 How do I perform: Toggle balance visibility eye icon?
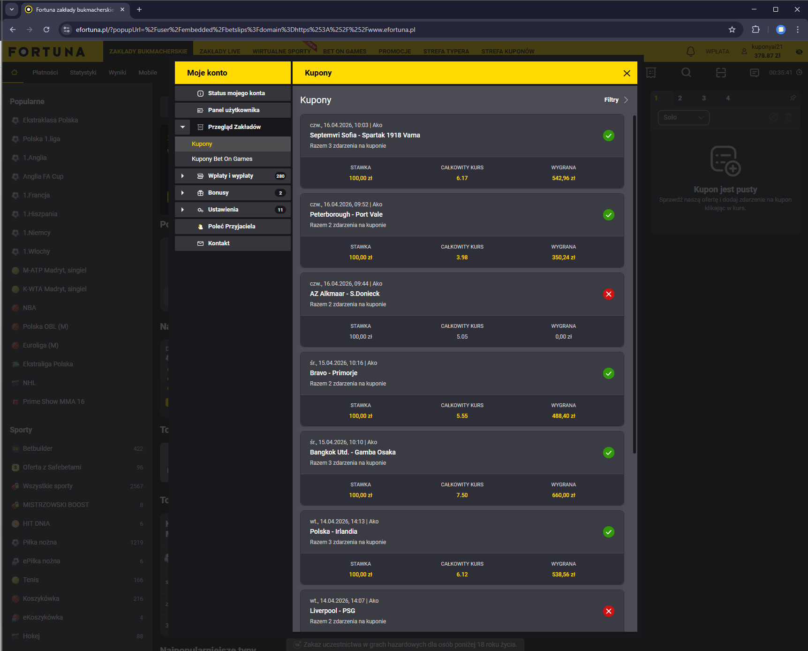click(x=799, y=52)
